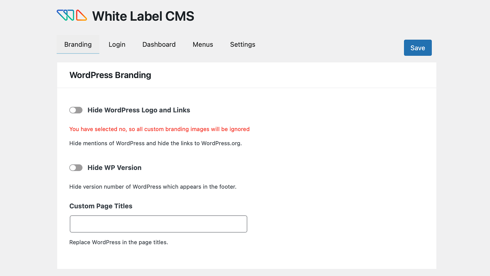490x276 pixels.
Task: Open the Settings tab
Action: click(243, 45)
